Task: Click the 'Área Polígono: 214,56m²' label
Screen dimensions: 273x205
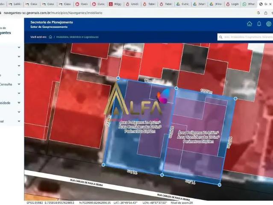Action: tap(198, 132)
